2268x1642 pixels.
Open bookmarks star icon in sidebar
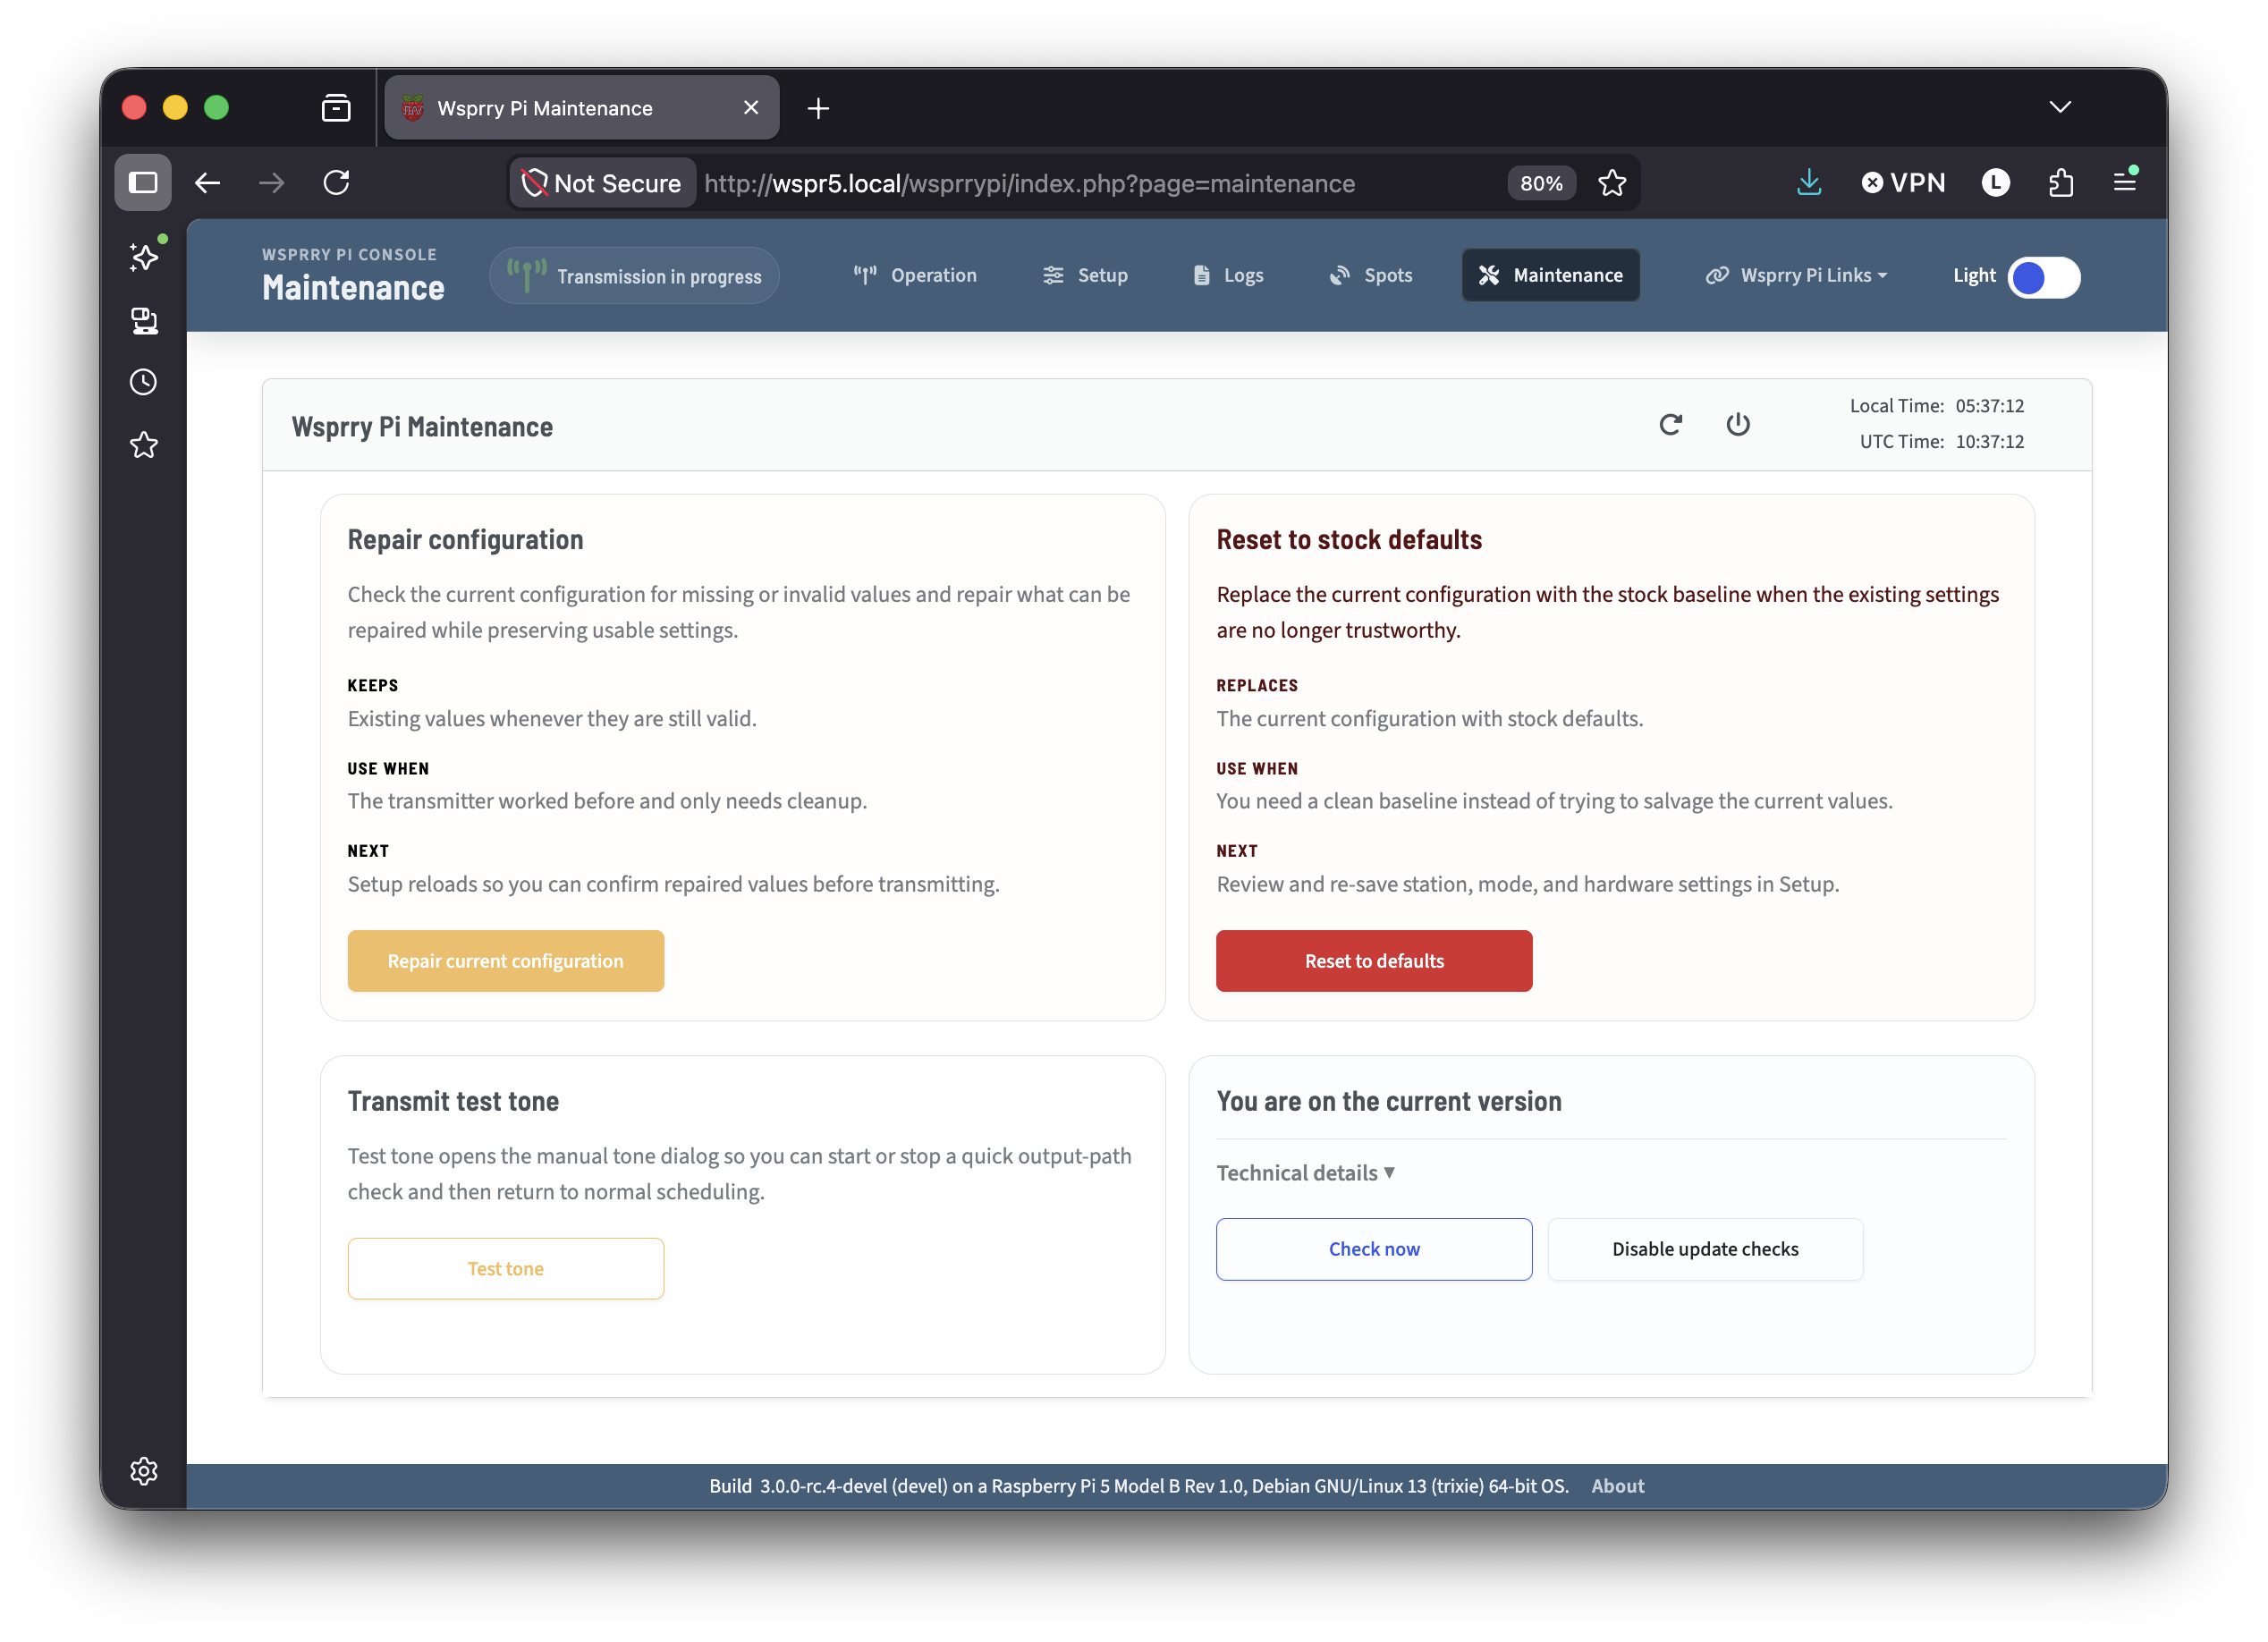[x=144, y=445]
